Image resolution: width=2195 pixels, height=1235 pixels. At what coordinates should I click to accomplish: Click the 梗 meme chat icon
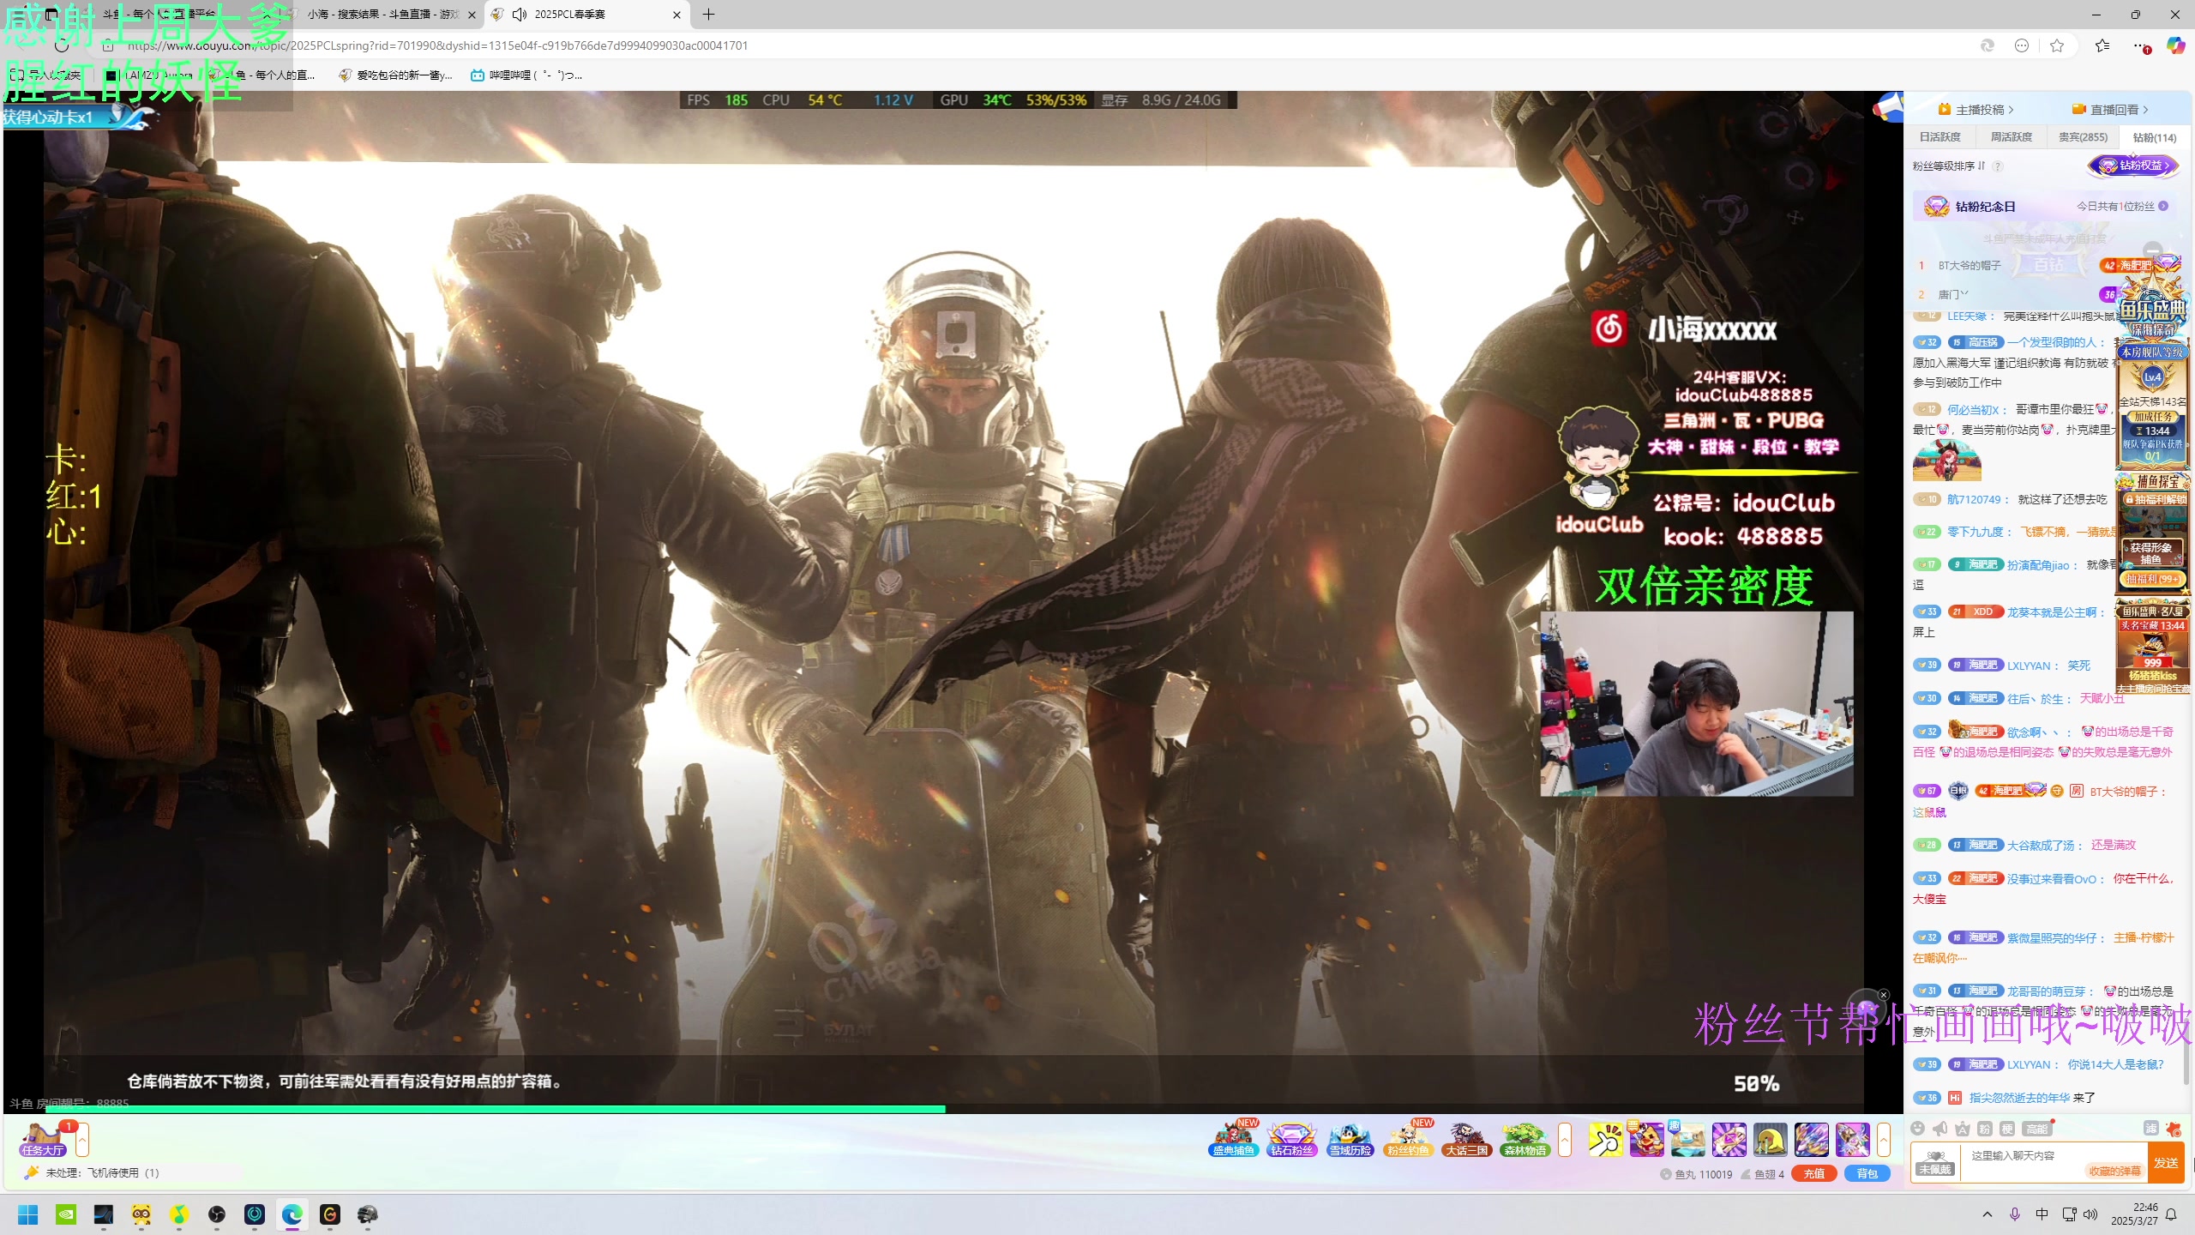coord(2007,1129)
